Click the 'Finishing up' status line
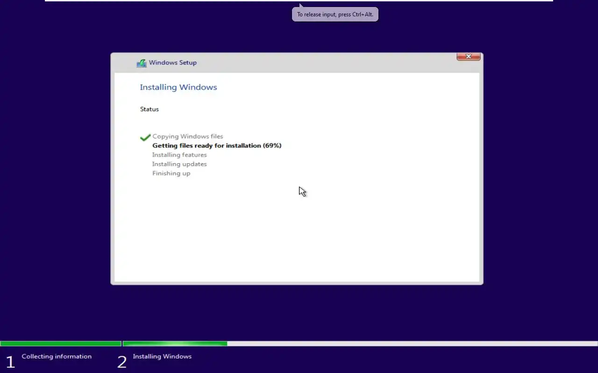 click(171, 173)
